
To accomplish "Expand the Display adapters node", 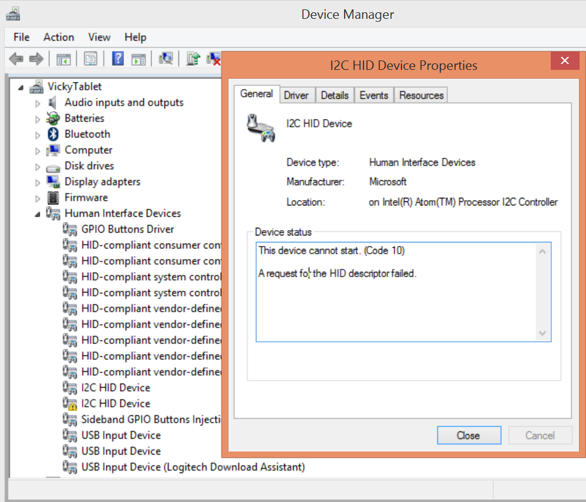I will coord(38,182).
